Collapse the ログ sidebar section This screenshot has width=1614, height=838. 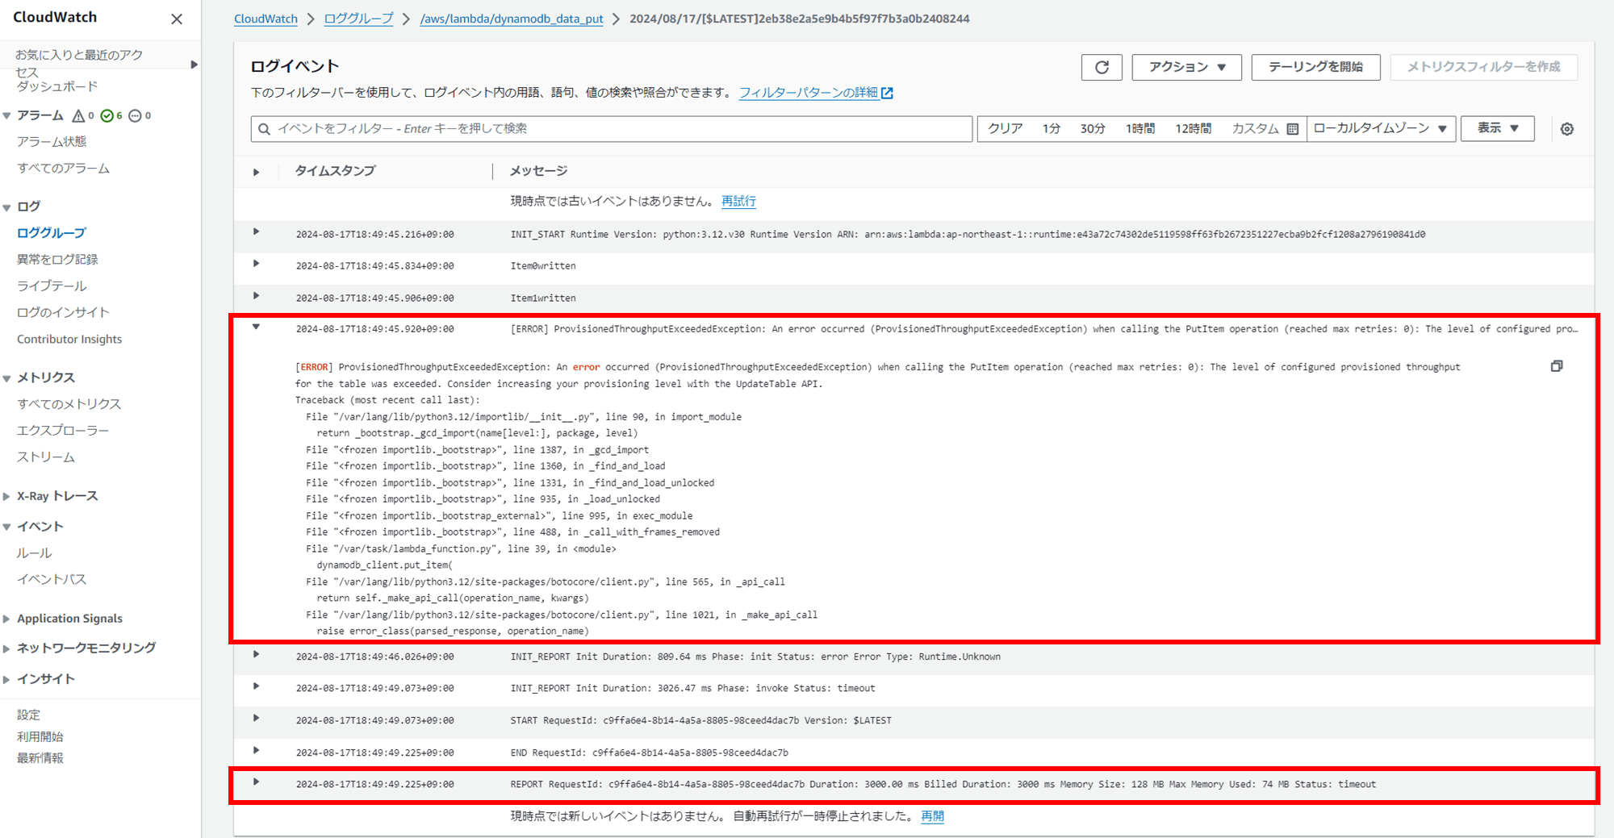pyautogui.click(x=7, y=207)
